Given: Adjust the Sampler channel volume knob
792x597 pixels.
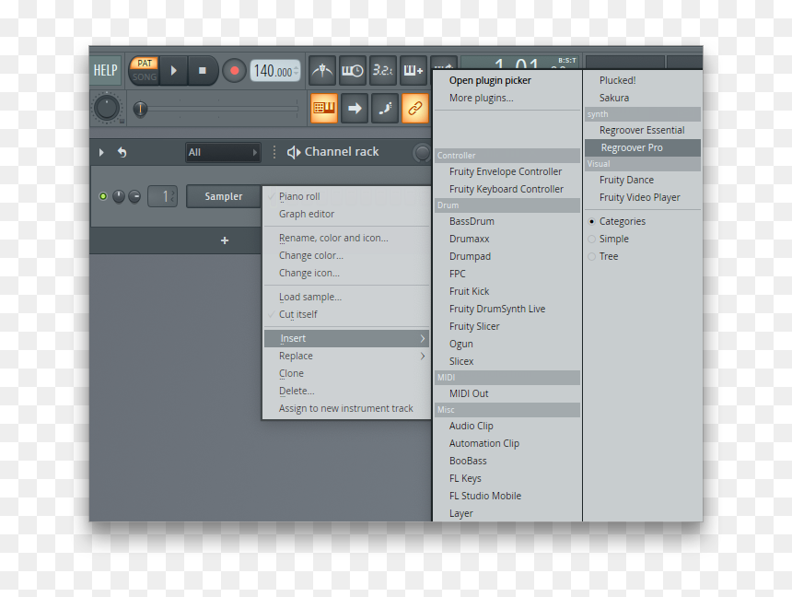Looking at the screenshot, I should coord(134,196).
